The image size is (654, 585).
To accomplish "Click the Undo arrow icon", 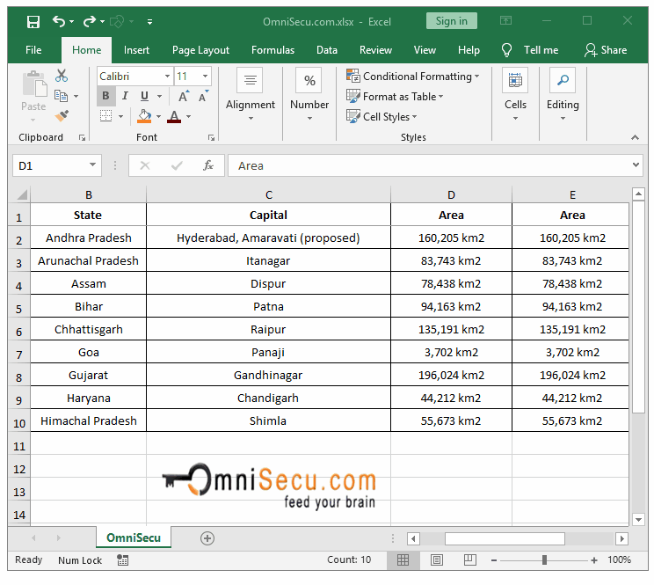I will [x=58, y=21].
